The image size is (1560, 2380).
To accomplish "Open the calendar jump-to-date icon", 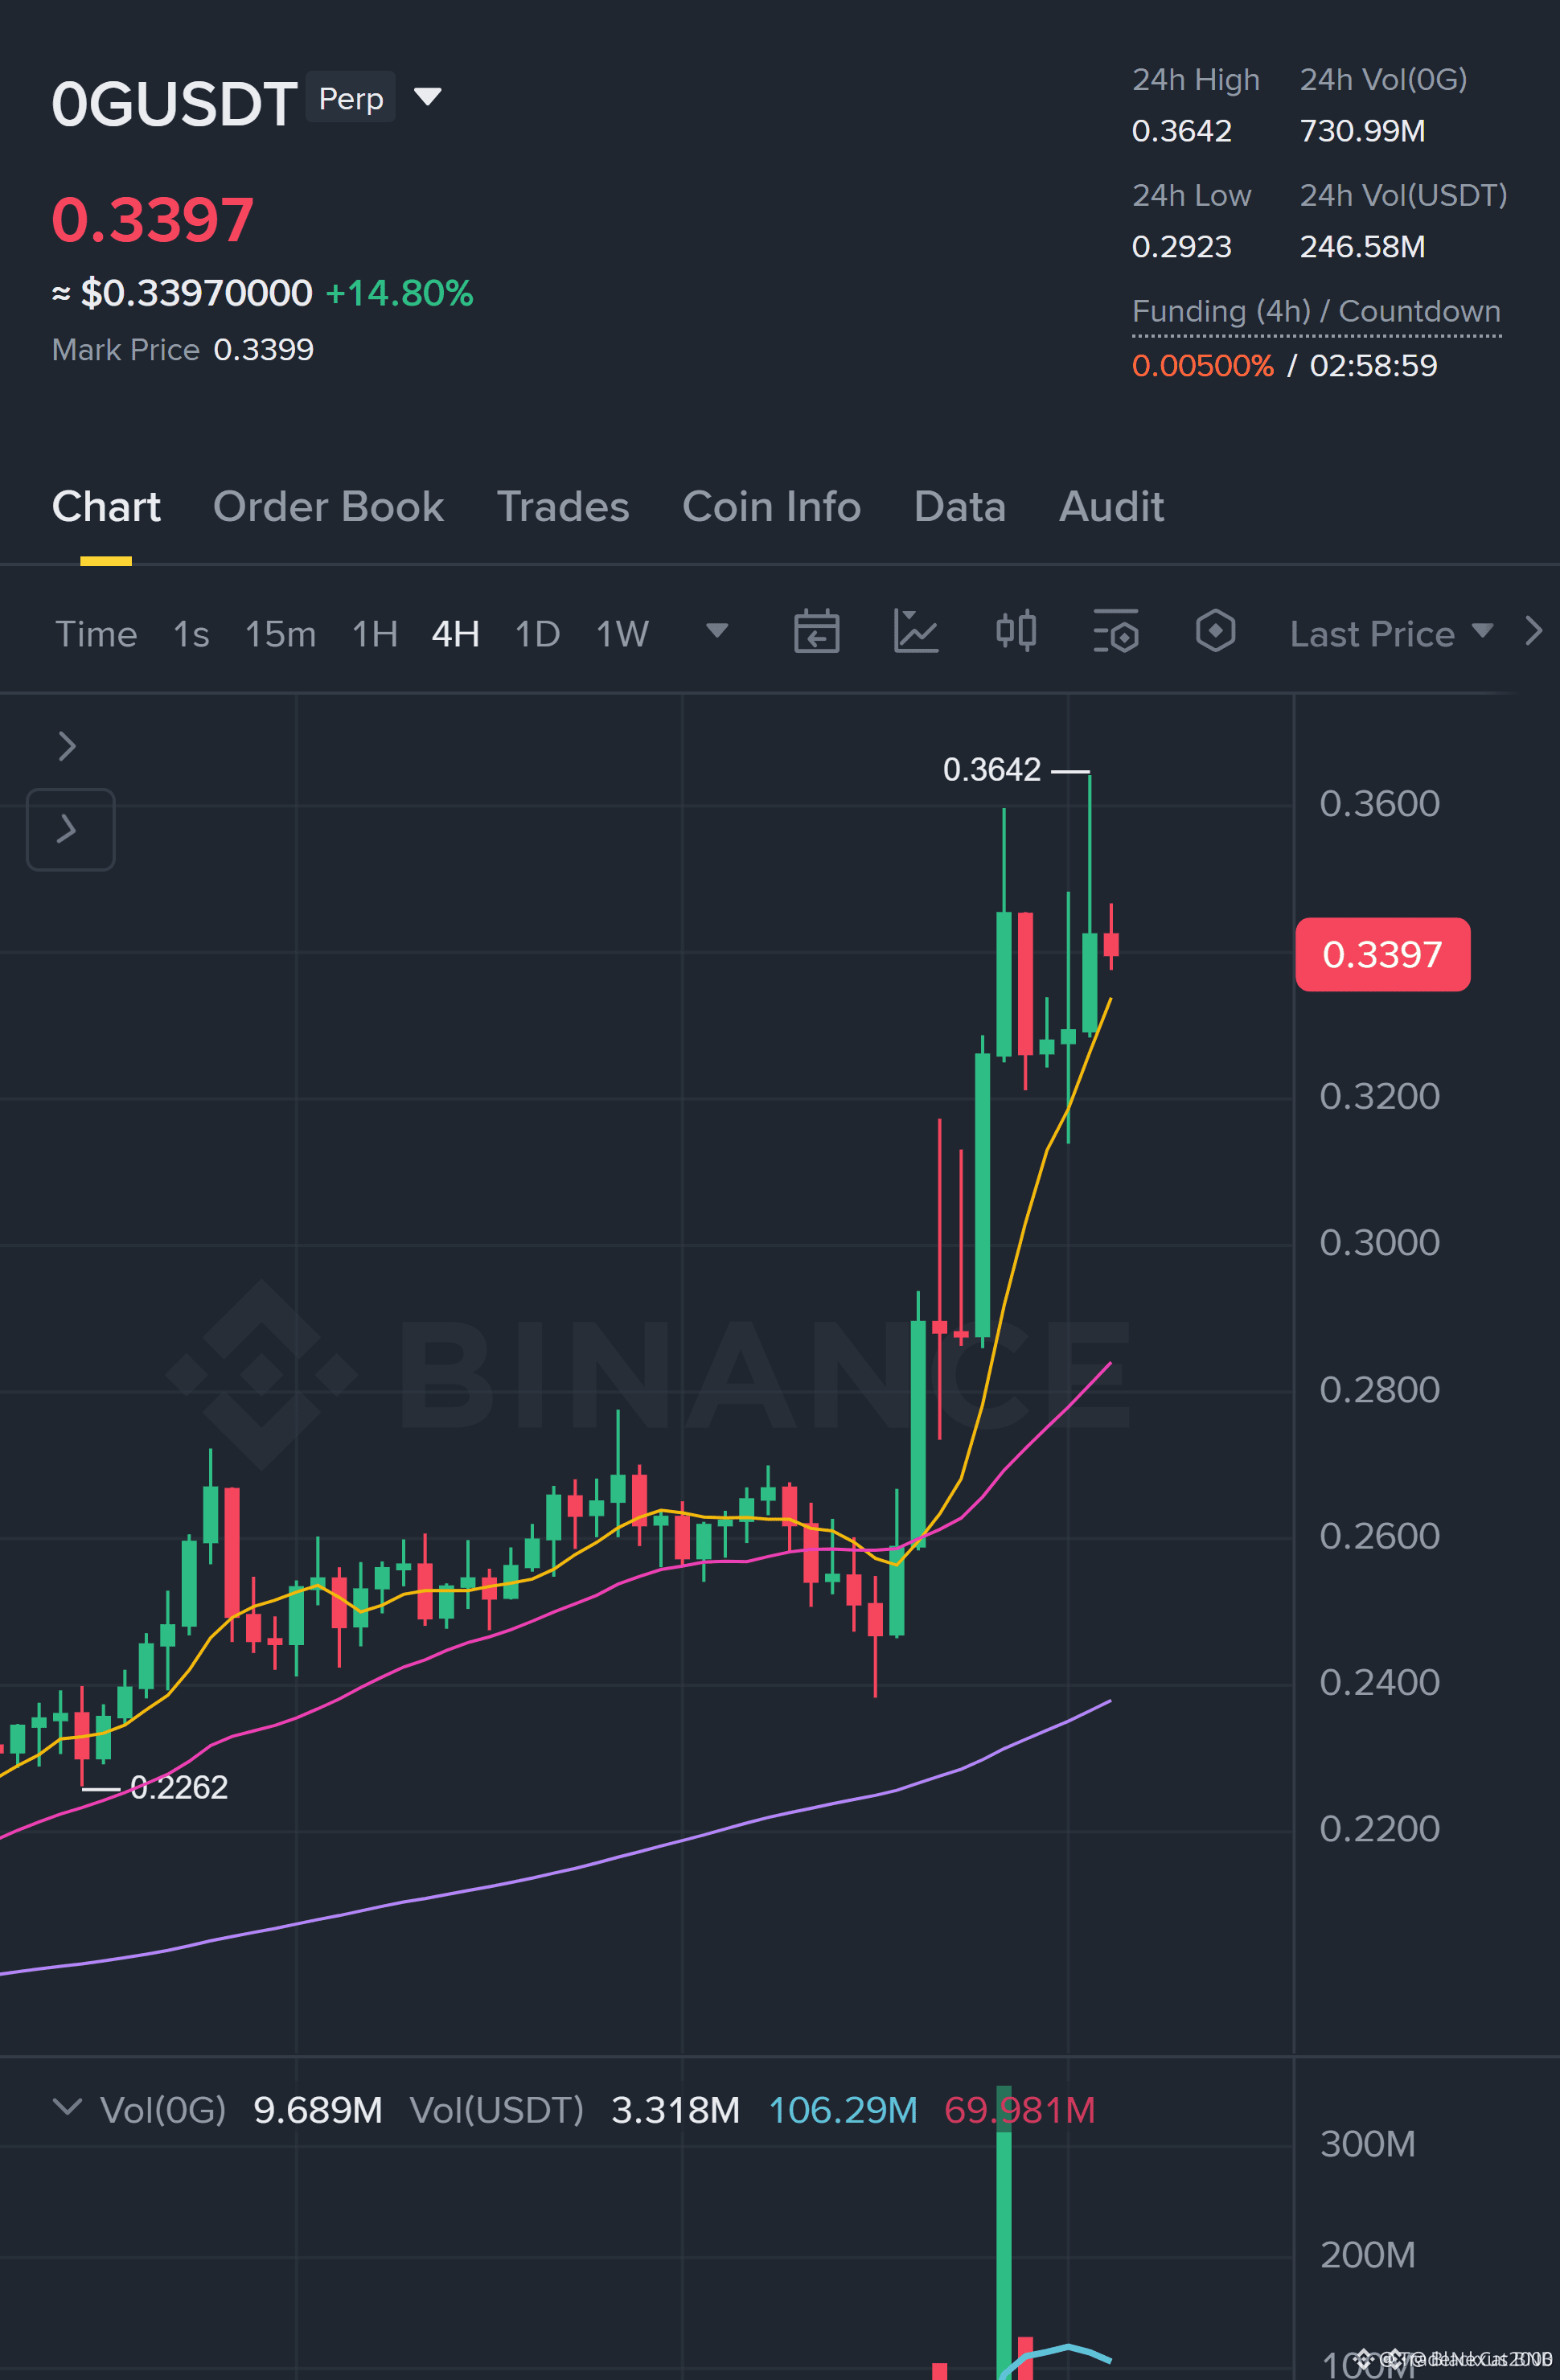I will 816,632.
